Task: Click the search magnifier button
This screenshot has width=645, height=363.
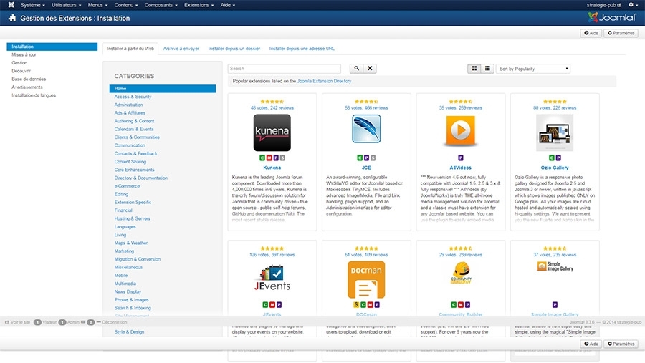Action: (357, 68)
